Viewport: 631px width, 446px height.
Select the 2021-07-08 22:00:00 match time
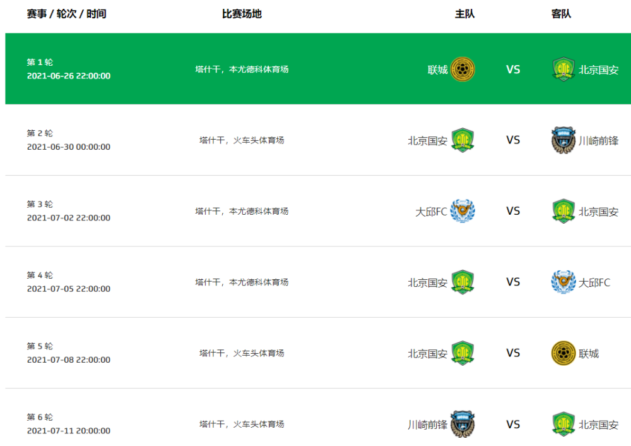pyautogui.click(x=68, y=360)
